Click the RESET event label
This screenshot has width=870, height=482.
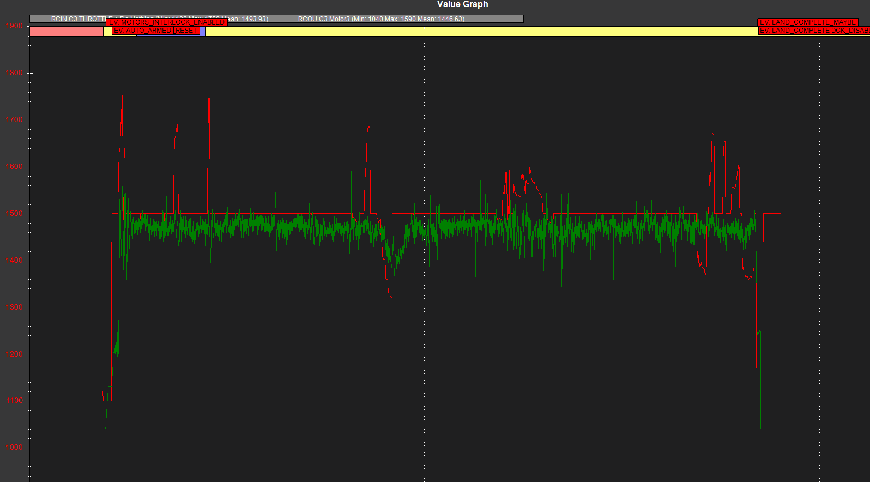[186, 31]
